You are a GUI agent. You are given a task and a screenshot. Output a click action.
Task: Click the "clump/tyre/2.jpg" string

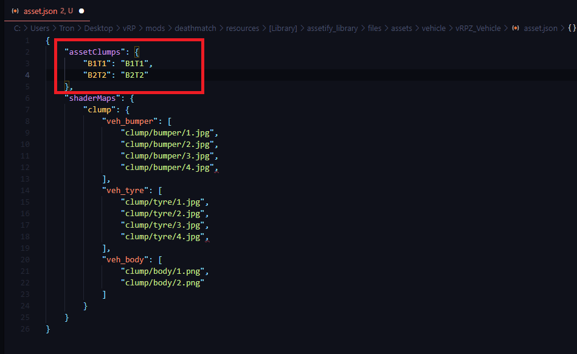click(163, 214)
